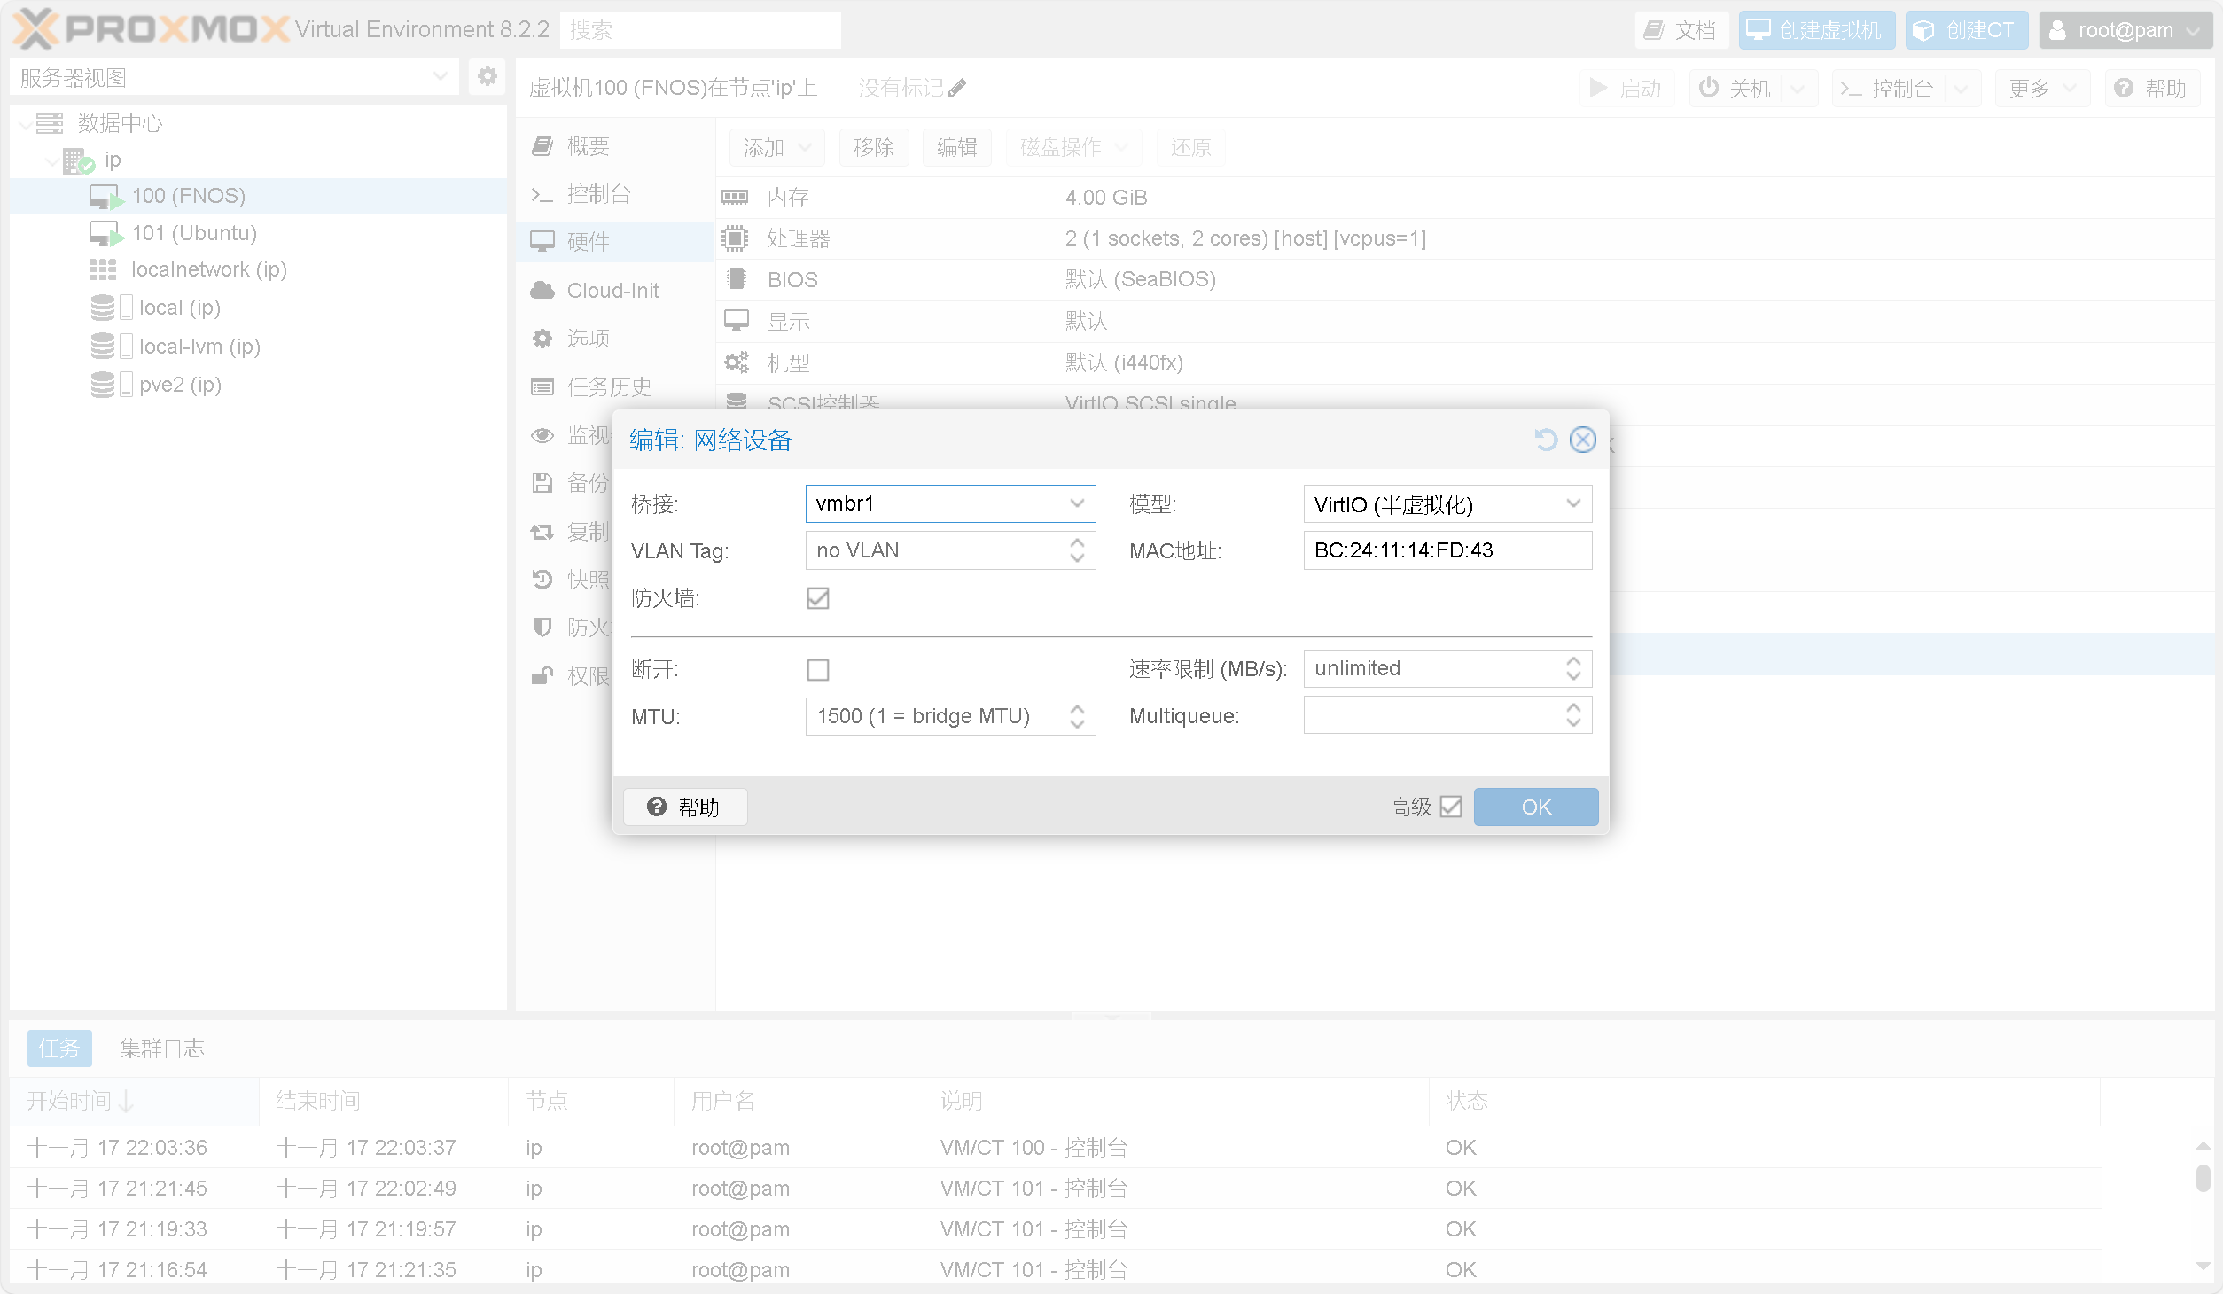The image size is (2223, 1294).
Task: Click the Multiqueue spinner arrows
Action: point(1573,715)
